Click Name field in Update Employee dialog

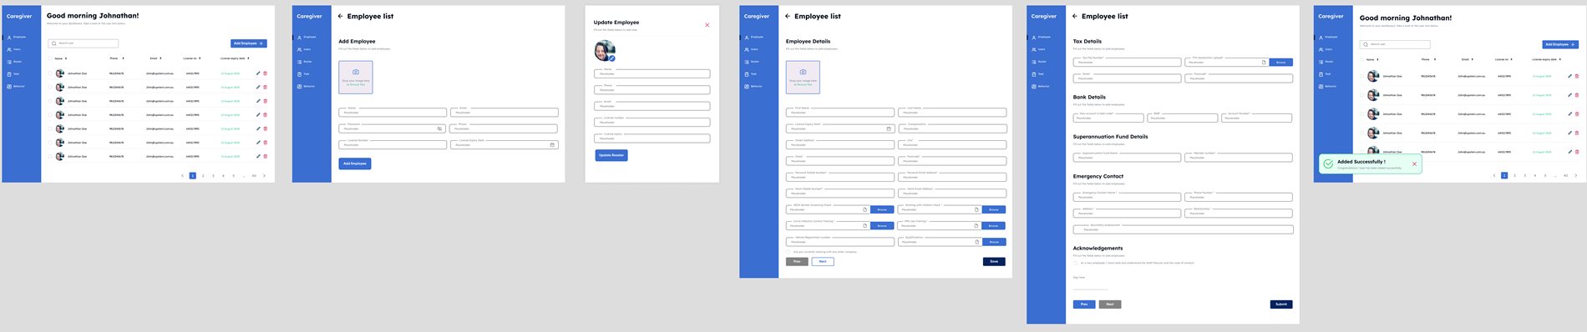click(x=652, y=73)
